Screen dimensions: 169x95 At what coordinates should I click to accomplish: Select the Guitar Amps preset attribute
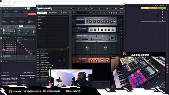40,21
